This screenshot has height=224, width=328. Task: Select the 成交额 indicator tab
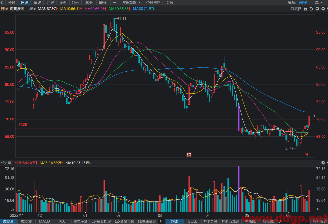[x=26, y=221]
